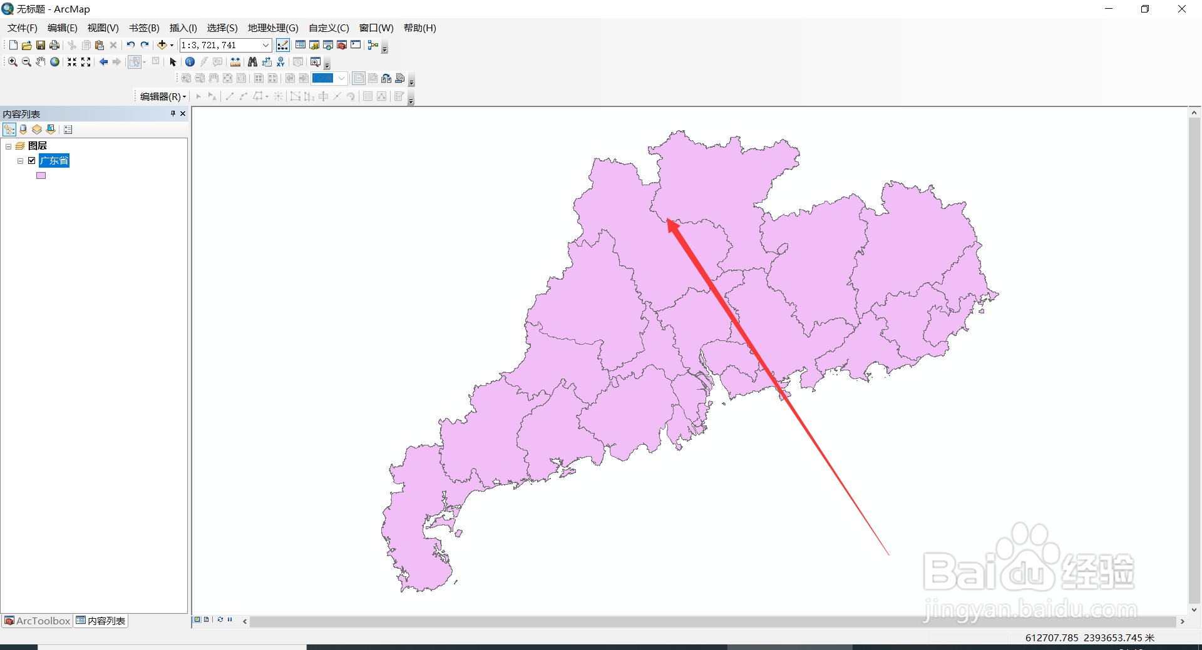
Task: Open the red ArcToolbox icon in toolbar
Action: coord(342,45)
